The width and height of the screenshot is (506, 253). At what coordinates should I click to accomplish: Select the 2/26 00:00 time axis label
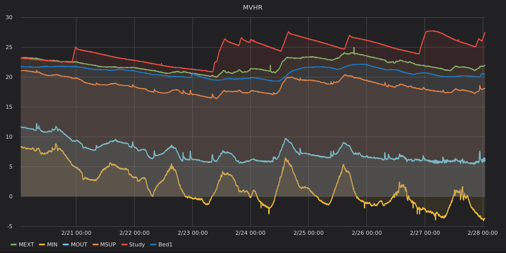point(366,233)
